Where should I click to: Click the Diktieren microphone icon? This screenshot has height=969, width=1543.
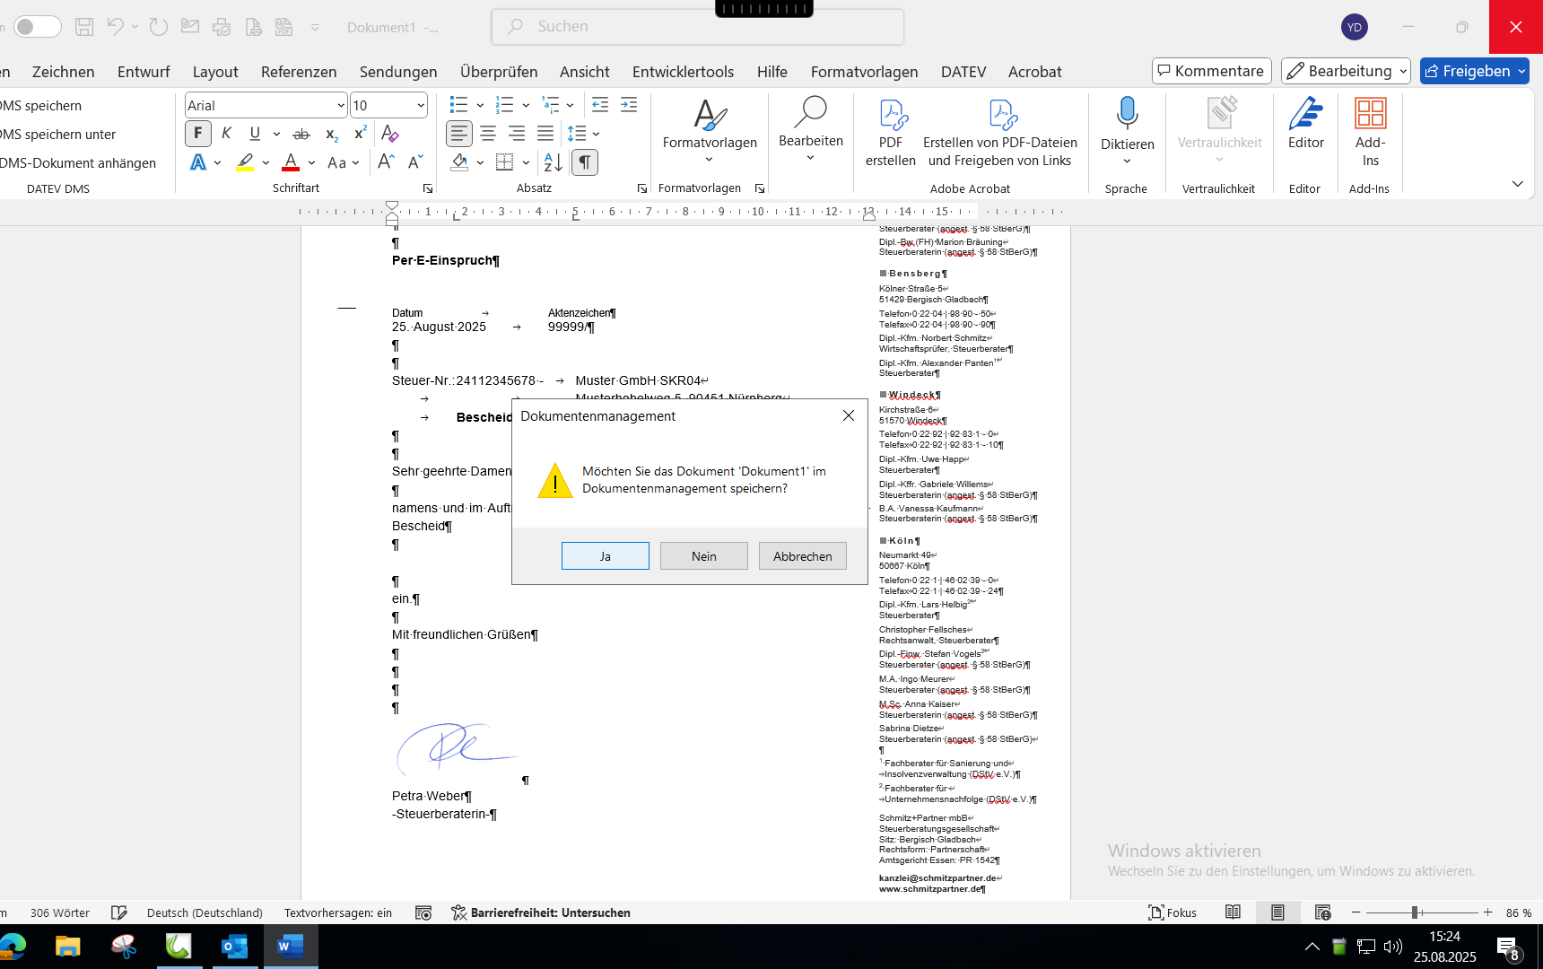pyautogui.click(x=1127, y=115)
